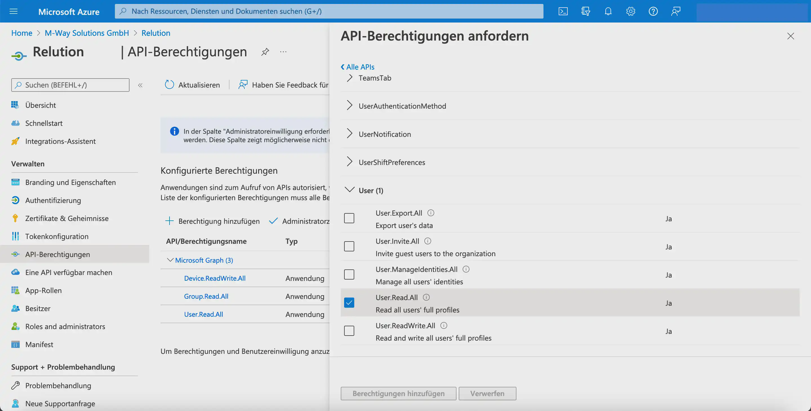Open the hamburger portal menu

[x=14, y=11]
